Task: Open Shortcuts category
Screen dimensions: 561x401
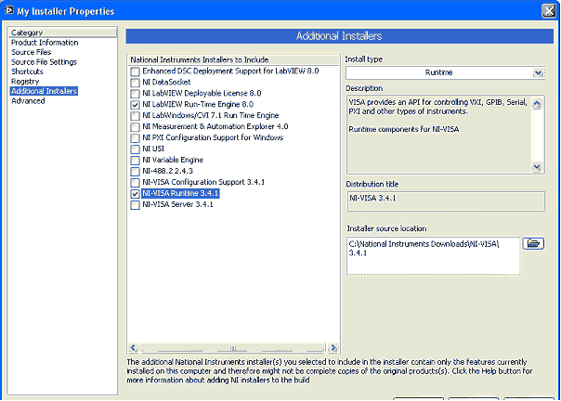Action: click(27, 71)
